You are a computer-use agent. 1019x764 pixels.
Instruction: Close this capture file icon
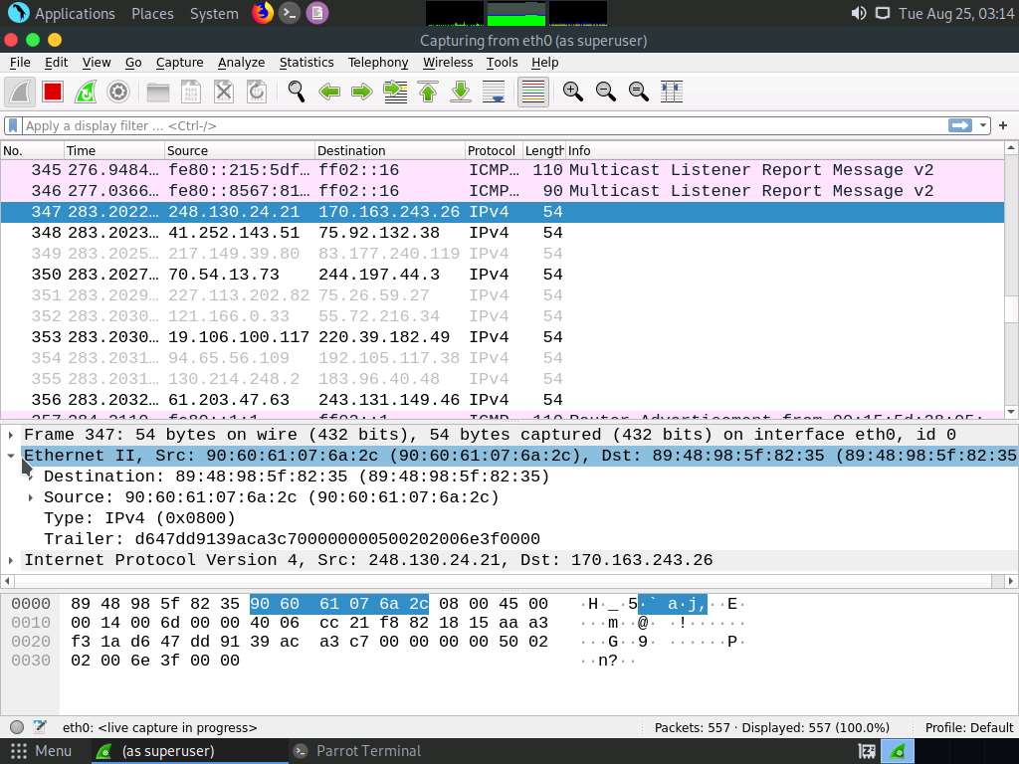[224, 92]
